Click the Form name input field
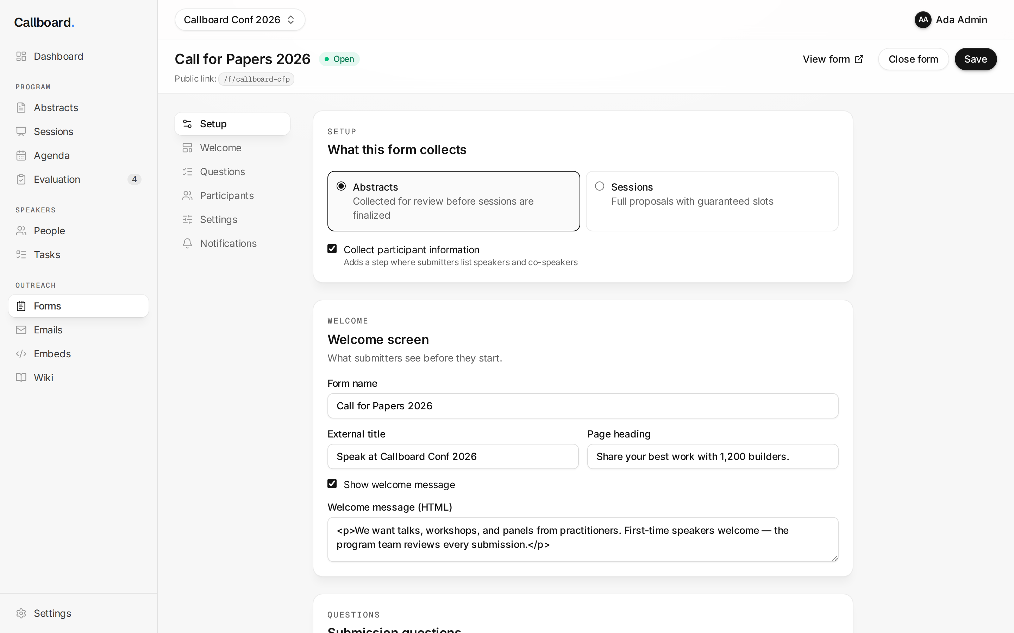The width and height of the screenshot is (1014, 633). [x=582, y=406]
